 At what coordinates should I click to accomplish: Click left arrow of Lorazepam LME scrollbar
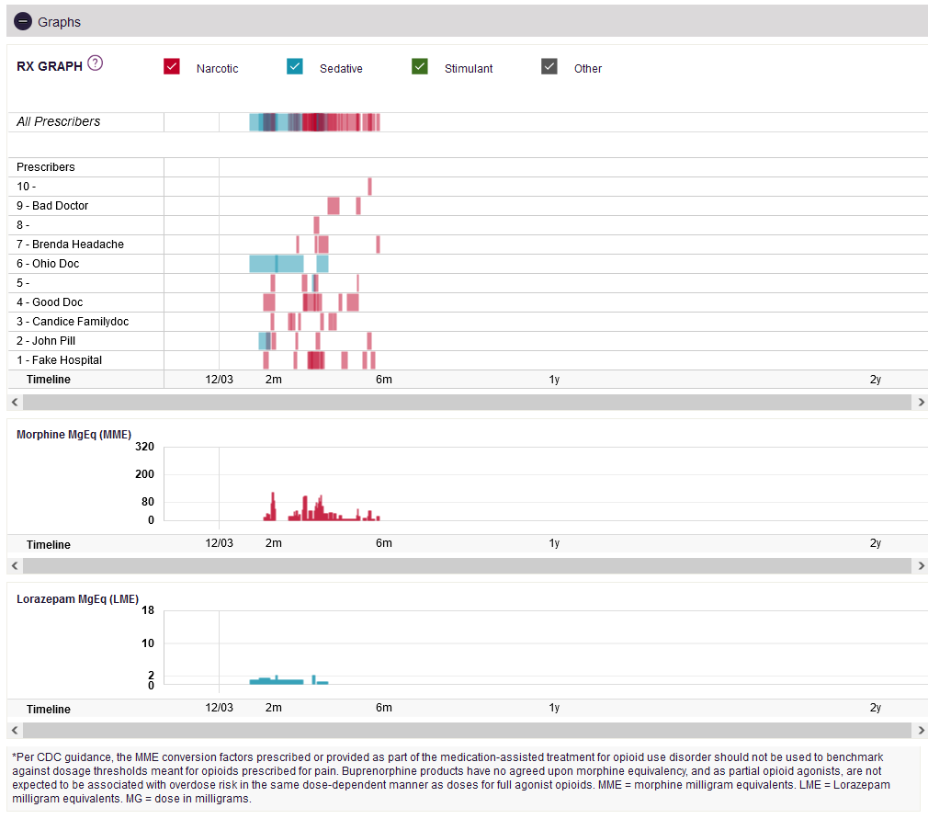(15, 730)
